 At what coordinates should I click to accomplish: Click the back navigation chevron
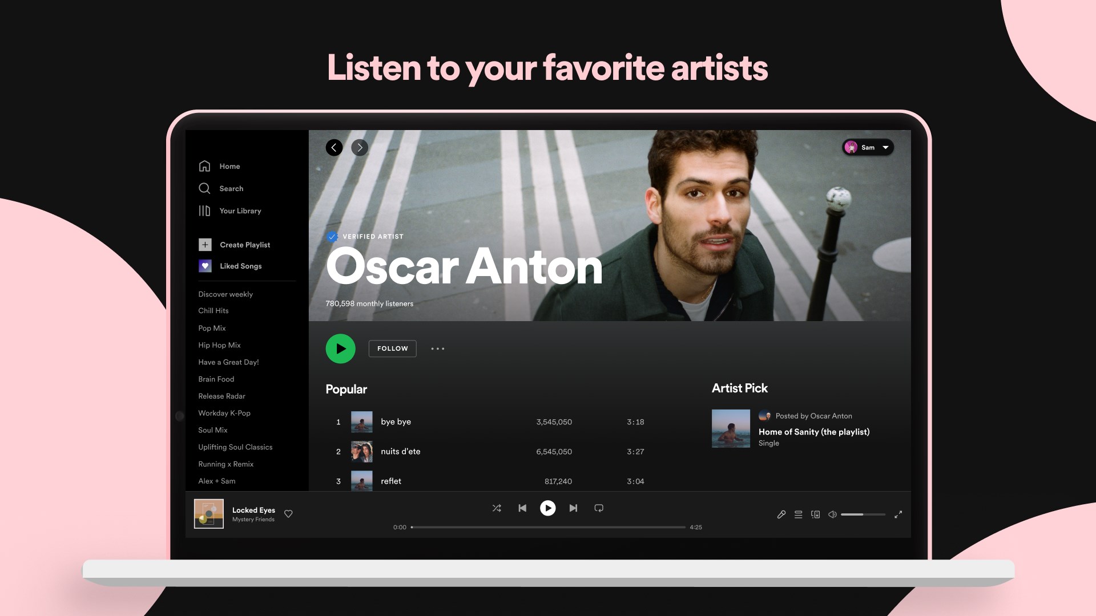pyautogui.click(x=334, y=147)
